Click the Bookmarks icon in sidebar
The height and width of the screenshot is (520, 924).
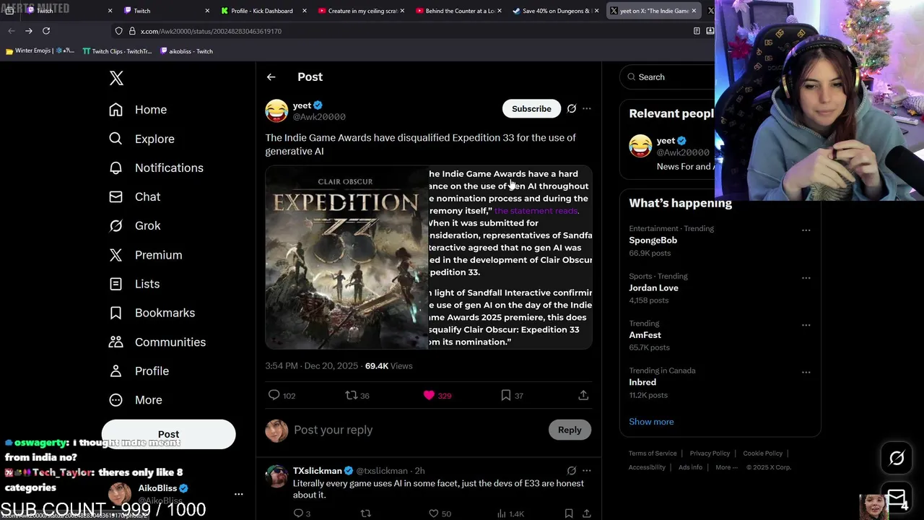(115, 313)
